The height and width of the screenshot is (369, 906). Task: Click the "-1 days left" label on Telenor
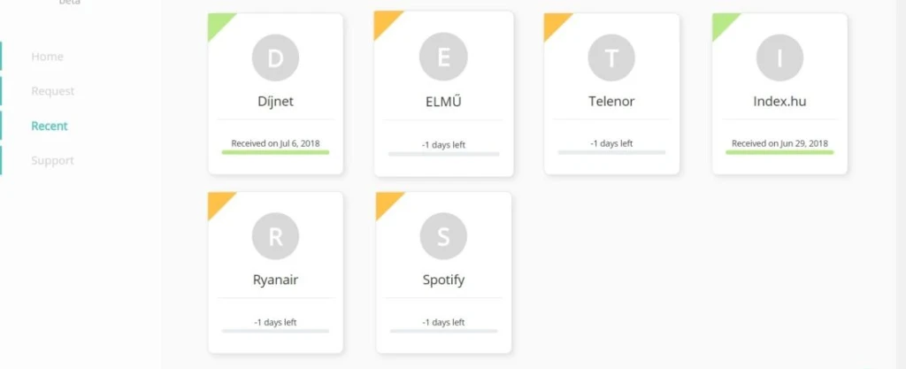611,142
